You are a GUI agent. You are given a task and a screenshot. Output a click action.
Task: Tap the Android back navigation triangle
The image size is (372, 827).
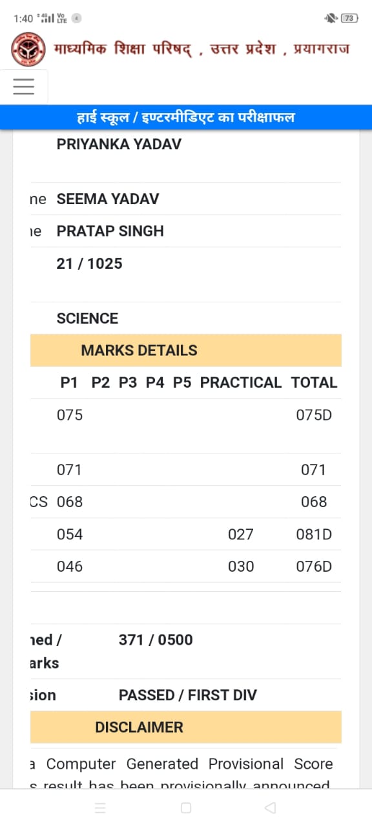(x=271, y=808)
